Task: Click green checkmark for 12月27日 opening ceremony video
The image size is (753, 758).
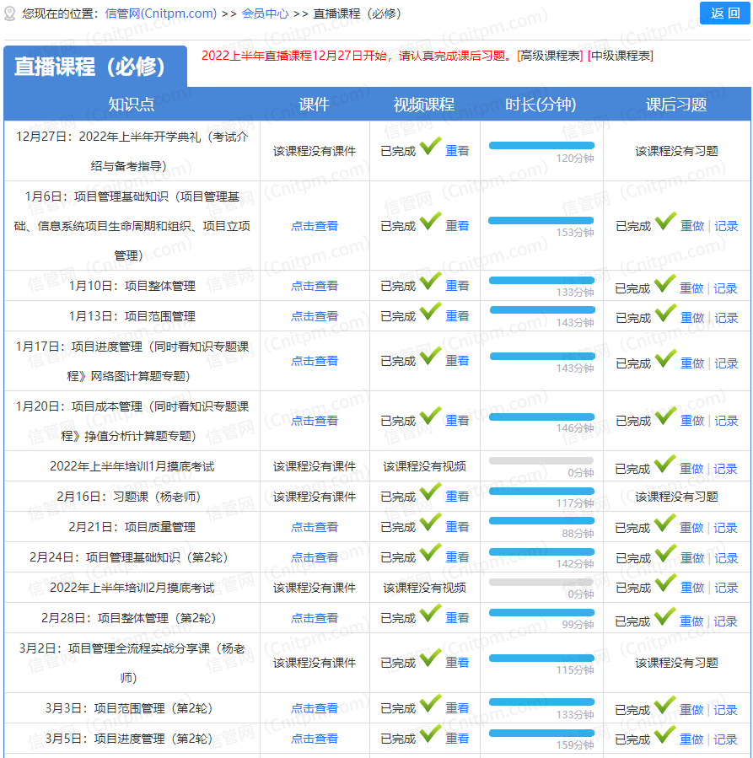Action: click(430, 148)
